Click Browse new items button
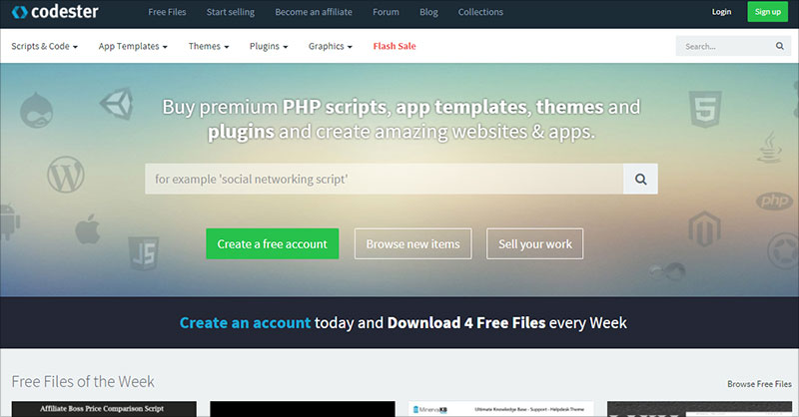This screenshot has width=799, height=417. pos(412,243)
